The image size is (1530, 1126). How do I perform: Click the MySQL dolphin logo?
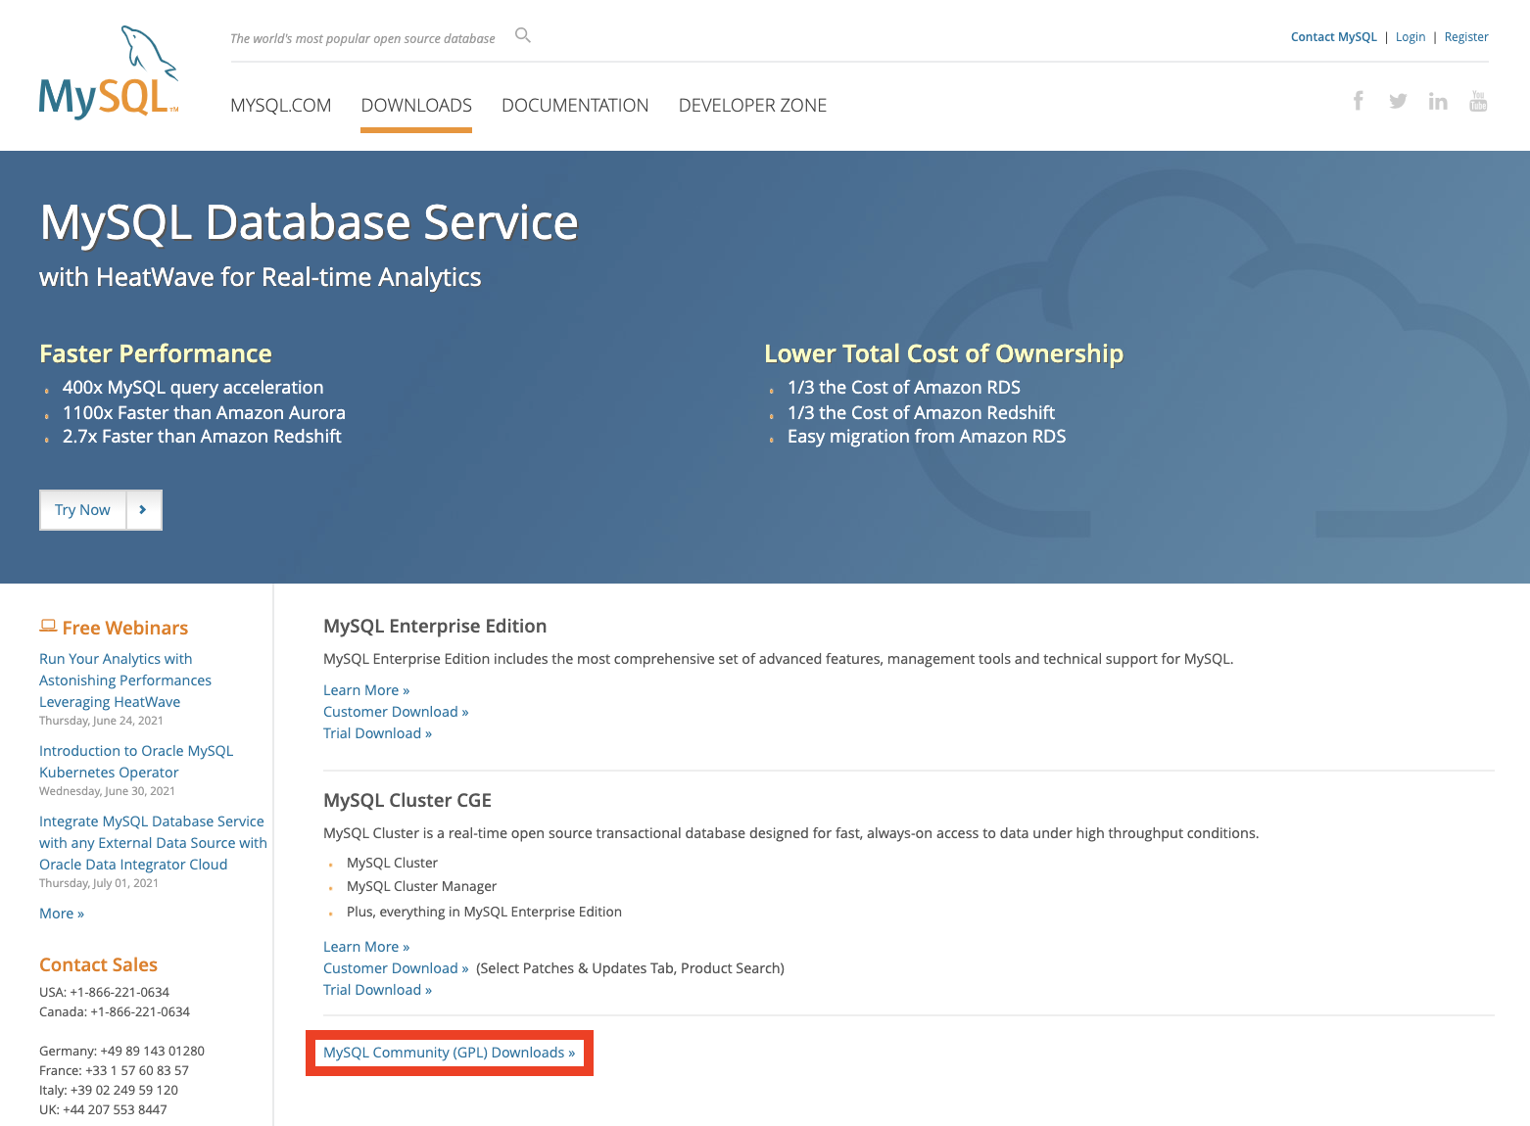pos(109,72)
